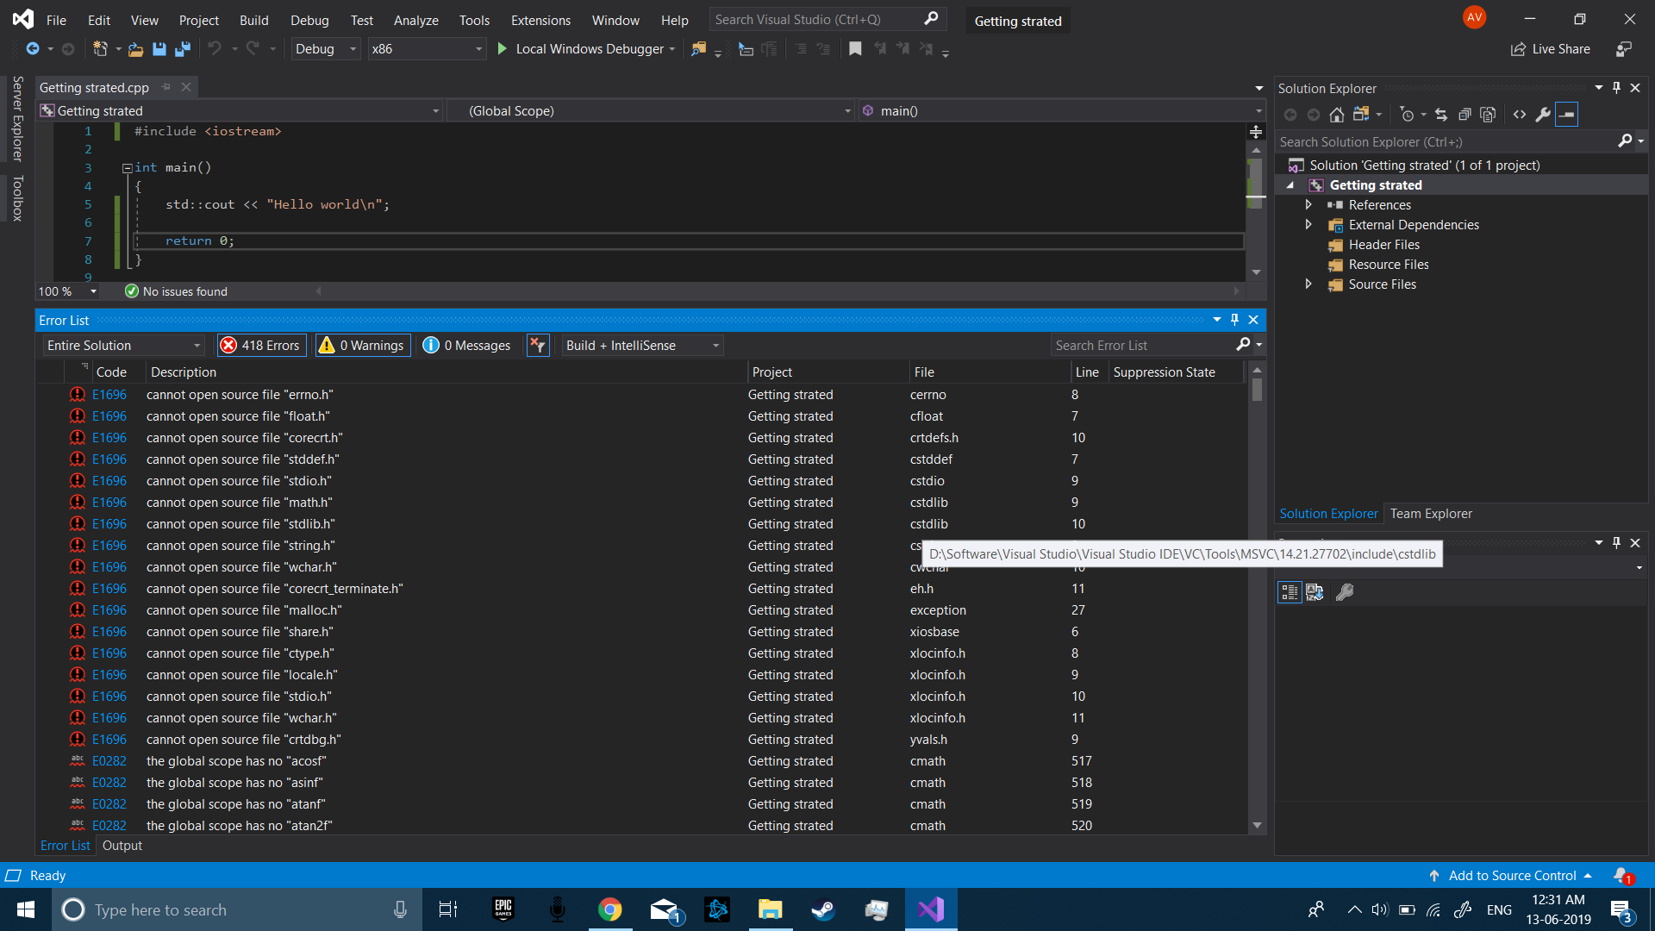Viewport: 1655px width, 931px height.
Task: Click the E1696 code link for errno.h
Action: point(109,395)
